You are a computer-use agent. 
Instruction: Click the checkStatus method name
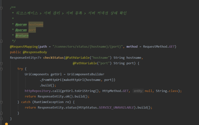(x=53, y=58)
